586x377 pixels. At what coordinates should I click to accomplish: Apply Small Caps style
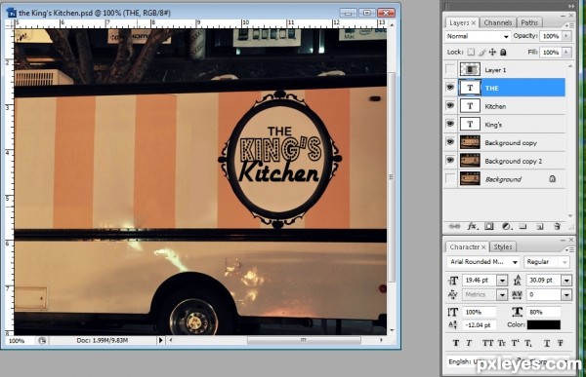[502, 343]
